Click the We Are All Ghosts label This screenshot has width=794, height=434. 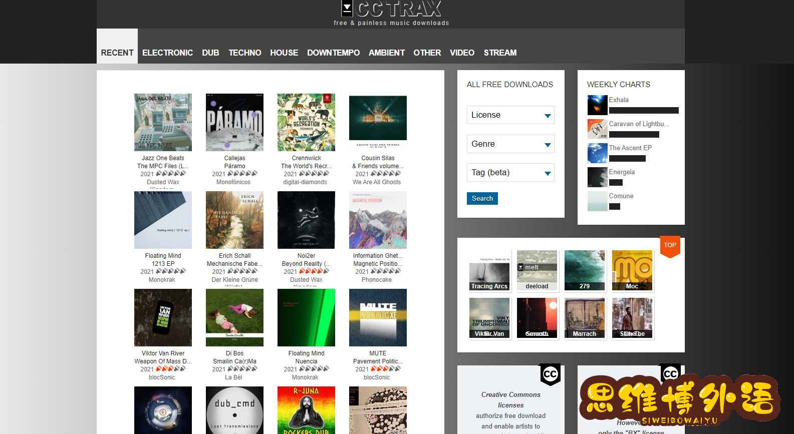pyautogui.click(x=377, y=182)
